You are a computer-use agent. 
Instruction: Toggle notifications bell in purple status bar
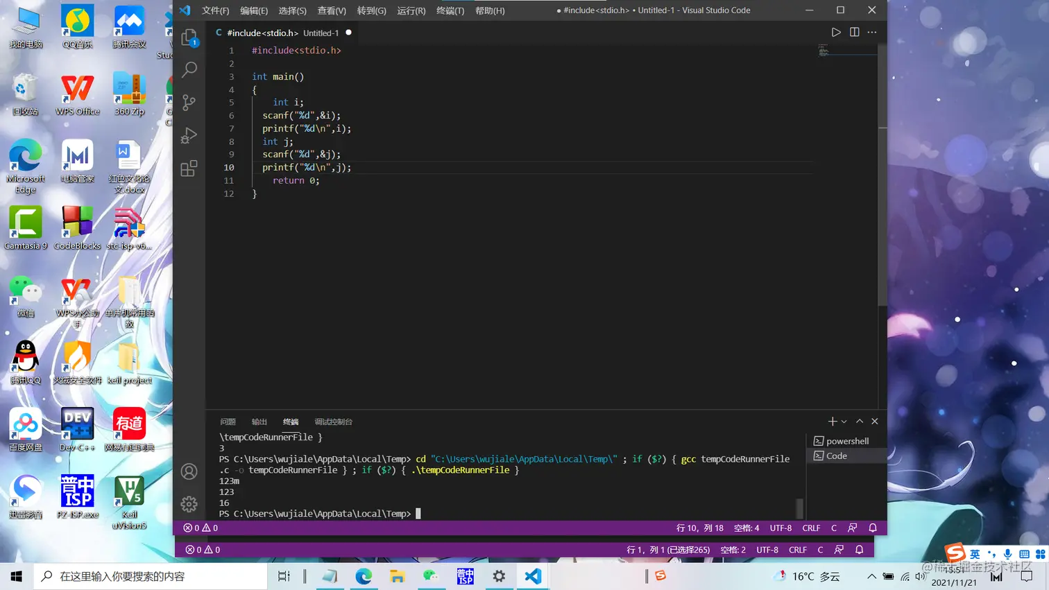click(873, 528)
